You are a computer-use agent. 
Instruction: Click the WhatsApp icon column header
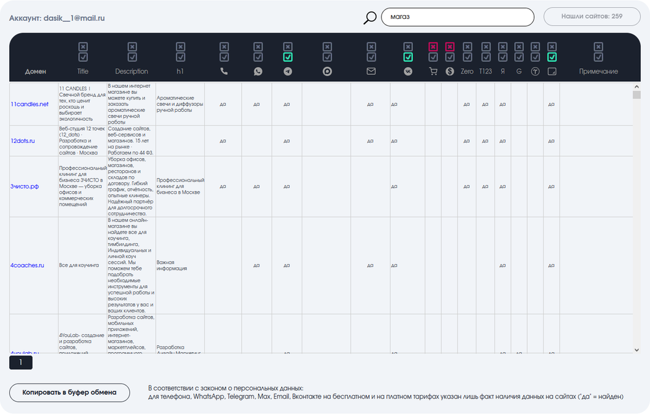258,72
